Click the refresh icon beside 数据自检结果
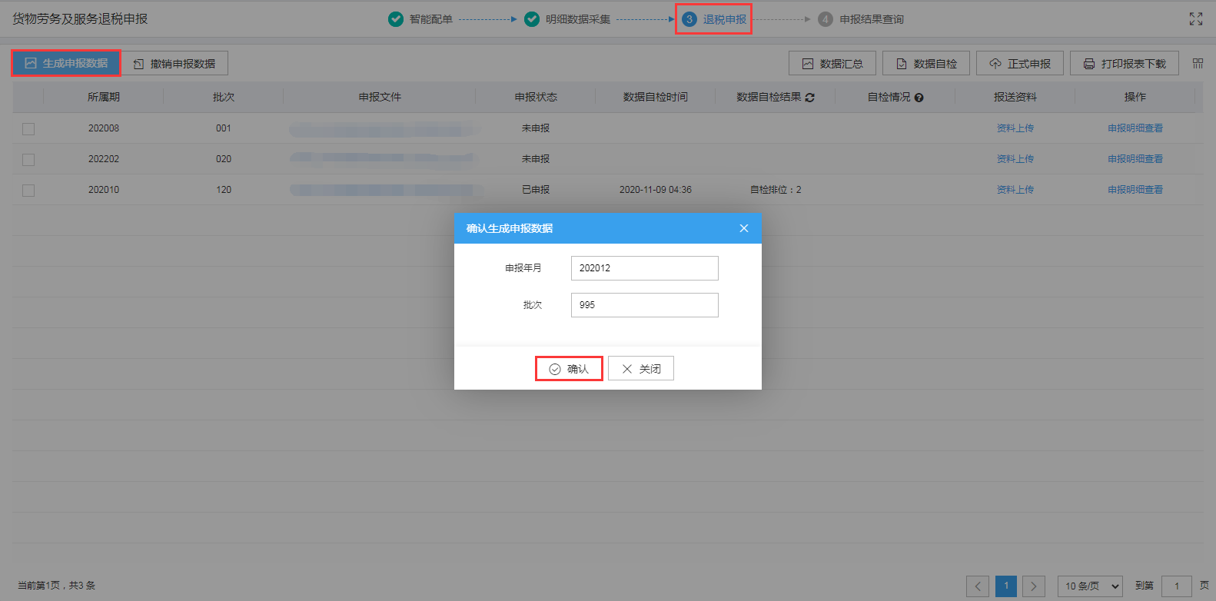The image size is (1216, 601). pyautogui.click(x=810, y=98)
